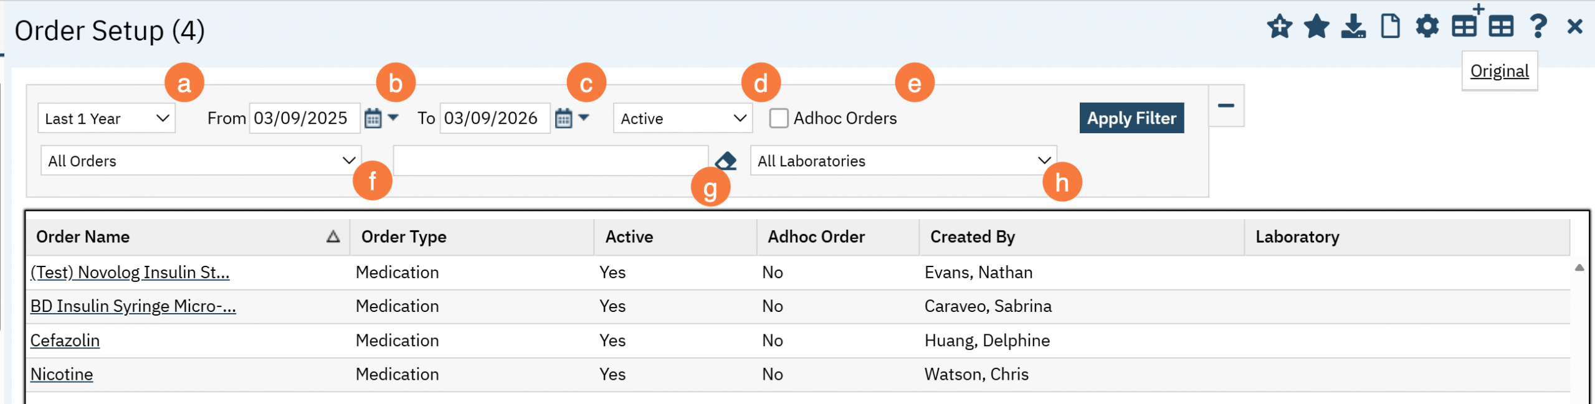Open the To date calendar picker
The image size is (1595, 404).
(563, 118)
